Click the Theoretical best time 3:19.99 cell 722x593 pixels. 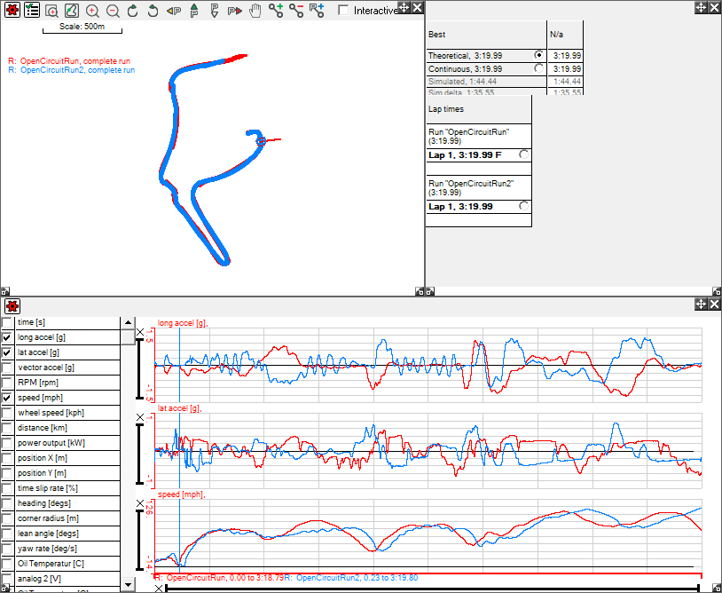565,55
